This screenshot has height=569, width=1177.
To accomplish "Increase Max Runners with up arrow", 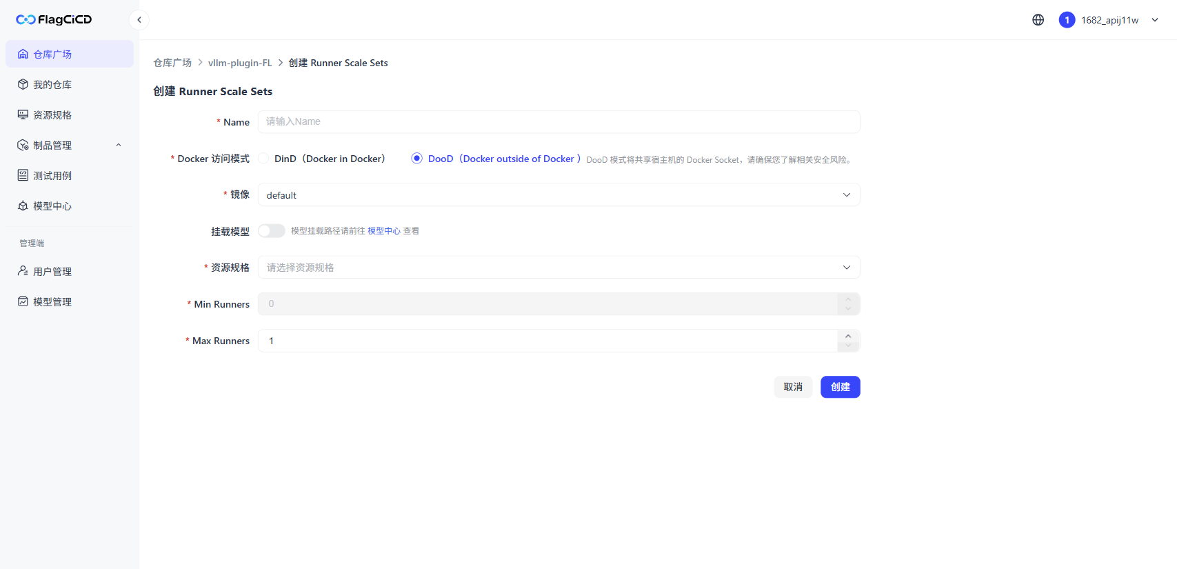I will click(848, 335).
